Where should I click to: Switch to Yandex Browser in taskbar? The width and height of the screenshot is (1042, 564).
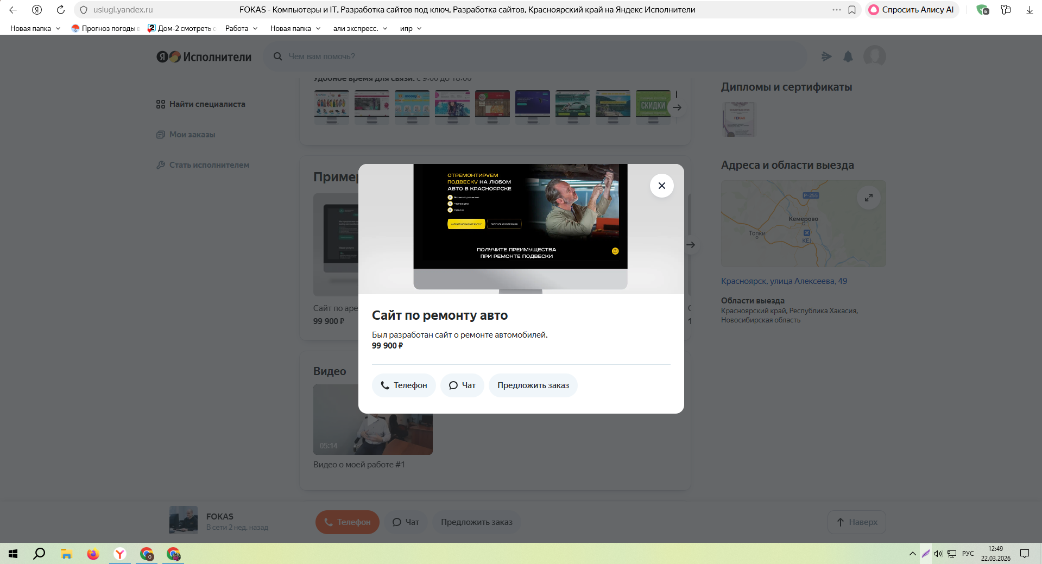[120, 554]
